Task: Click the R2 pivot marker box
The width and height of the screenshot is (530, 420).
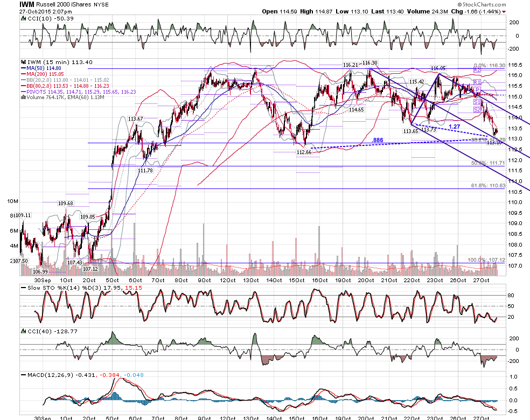Action: 477,70
